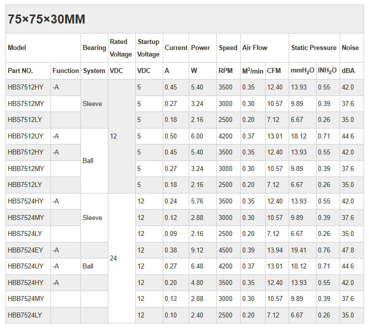Select the 24 rated voltage cell
This screenshot has width=369, height=329.
tap(113, 258)
